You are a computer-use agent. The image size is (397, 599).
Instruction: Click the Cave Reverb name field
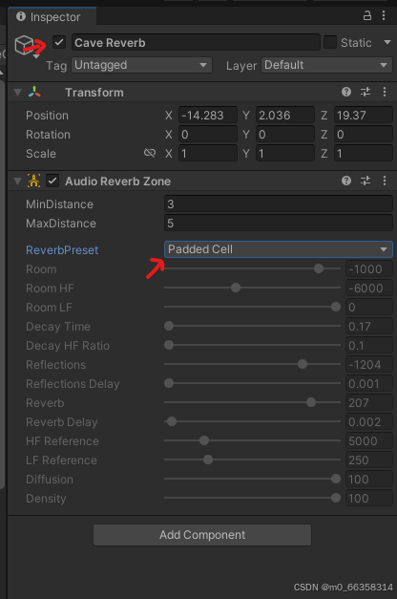click(x=196, y=42)
